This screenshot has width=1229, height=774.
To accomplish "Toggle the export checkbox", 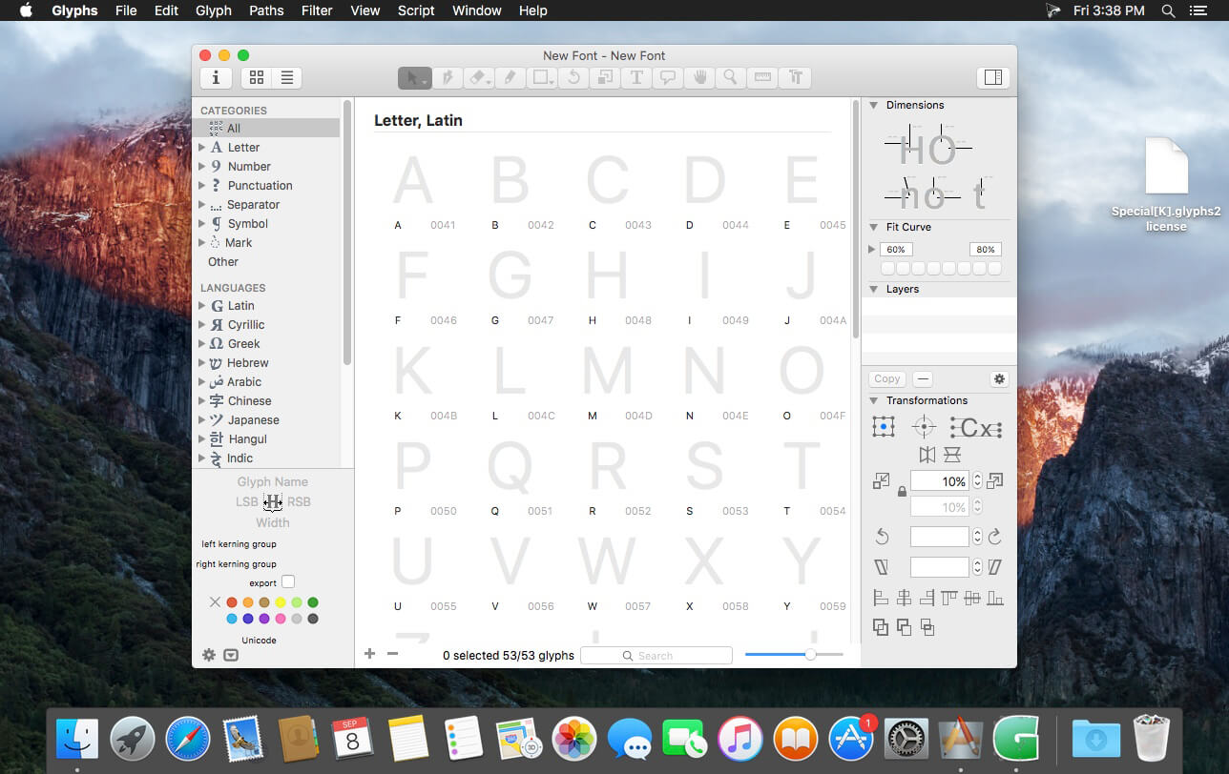I will (288, 581).
